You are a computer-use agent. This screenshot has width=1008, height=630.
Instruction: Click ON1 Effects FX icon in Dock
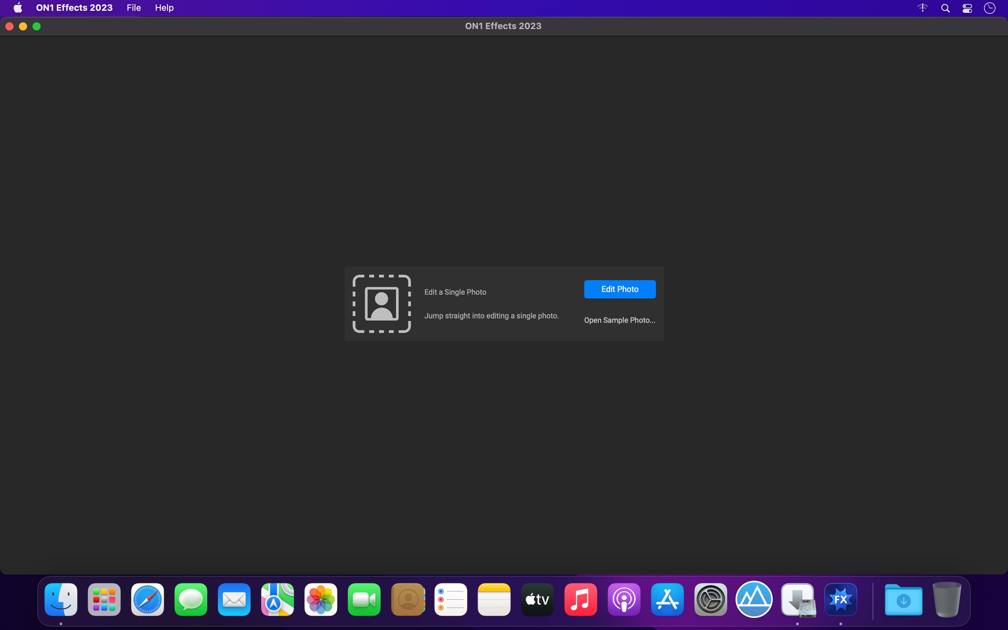(x=840, y=600)
